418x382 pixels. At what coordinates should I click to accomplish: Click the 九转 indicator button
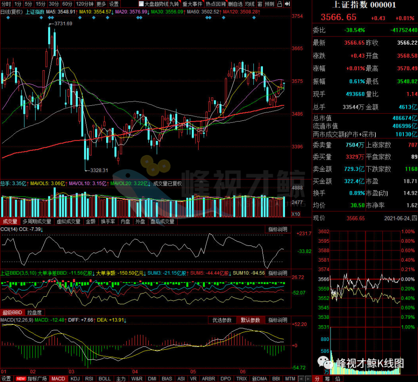(x=174, y=4)
